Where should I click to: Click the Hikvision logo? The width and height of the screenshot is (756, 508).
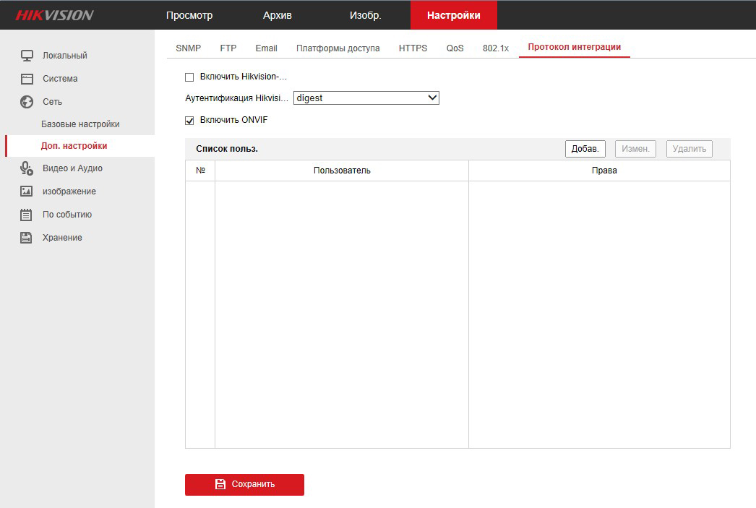pyautogui.click(x=54, y=15)
